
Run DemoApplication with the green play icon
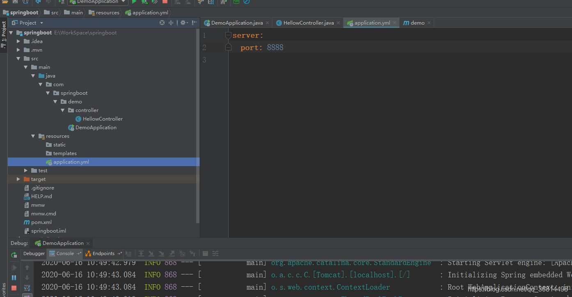[x=134, y=2]
